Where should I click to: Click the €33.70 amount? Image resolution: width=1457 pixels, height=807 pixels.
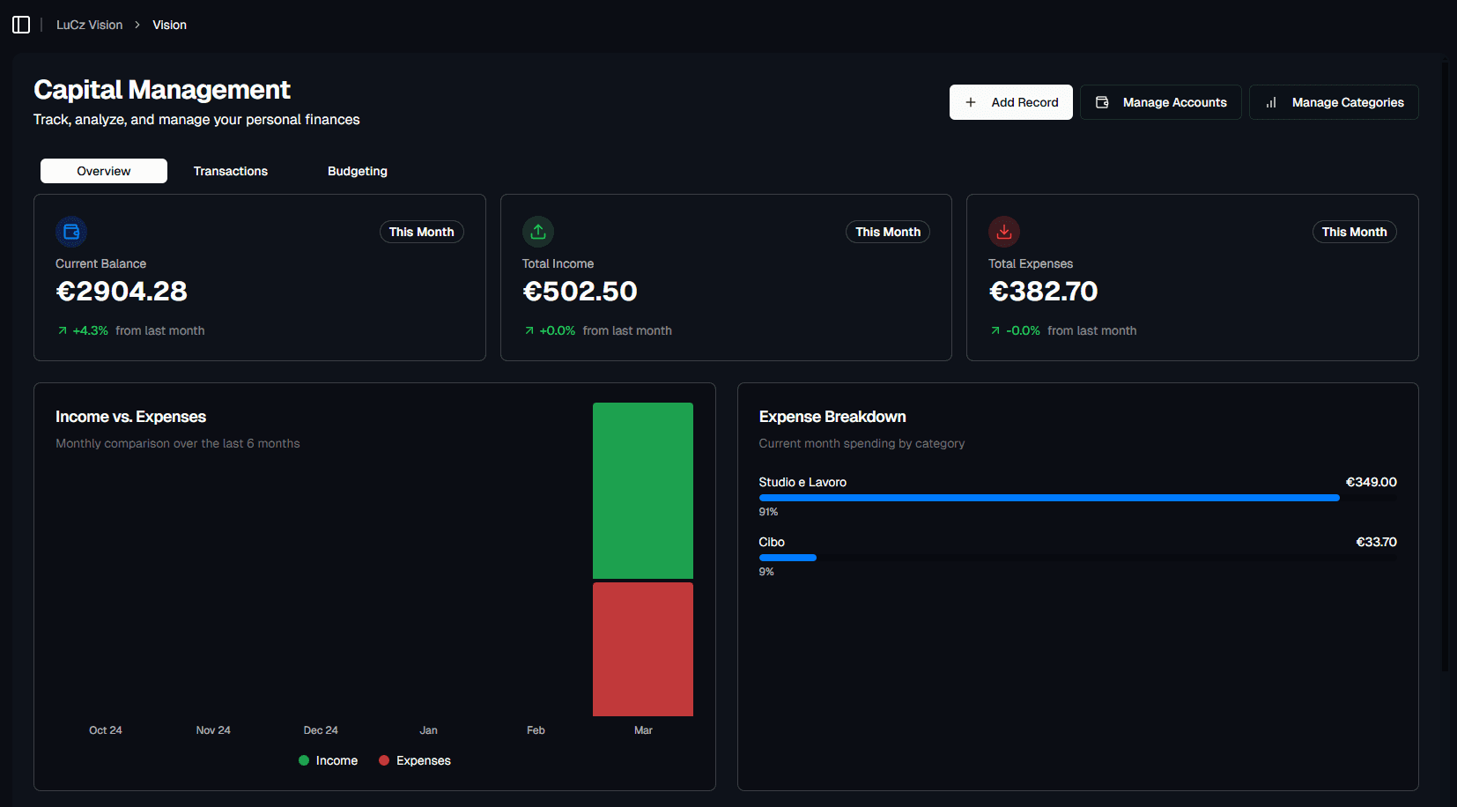1376,542
